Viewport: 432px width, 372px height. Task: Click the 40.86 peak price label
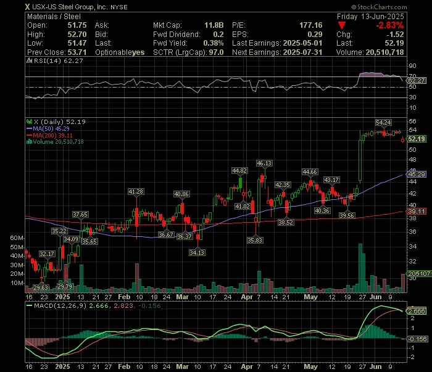181,194
